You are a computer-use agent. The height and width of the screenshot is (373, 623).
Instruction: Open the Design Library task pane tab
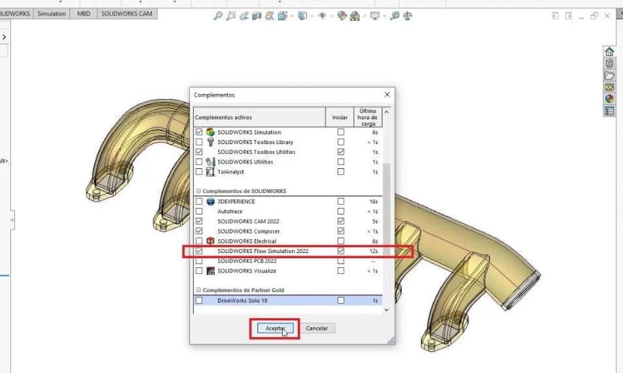(x=609, y=63)
